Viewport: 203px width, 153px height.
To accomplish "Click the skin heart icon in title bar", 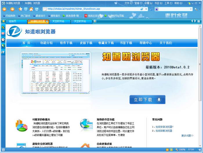I will [x=116, y=3].
